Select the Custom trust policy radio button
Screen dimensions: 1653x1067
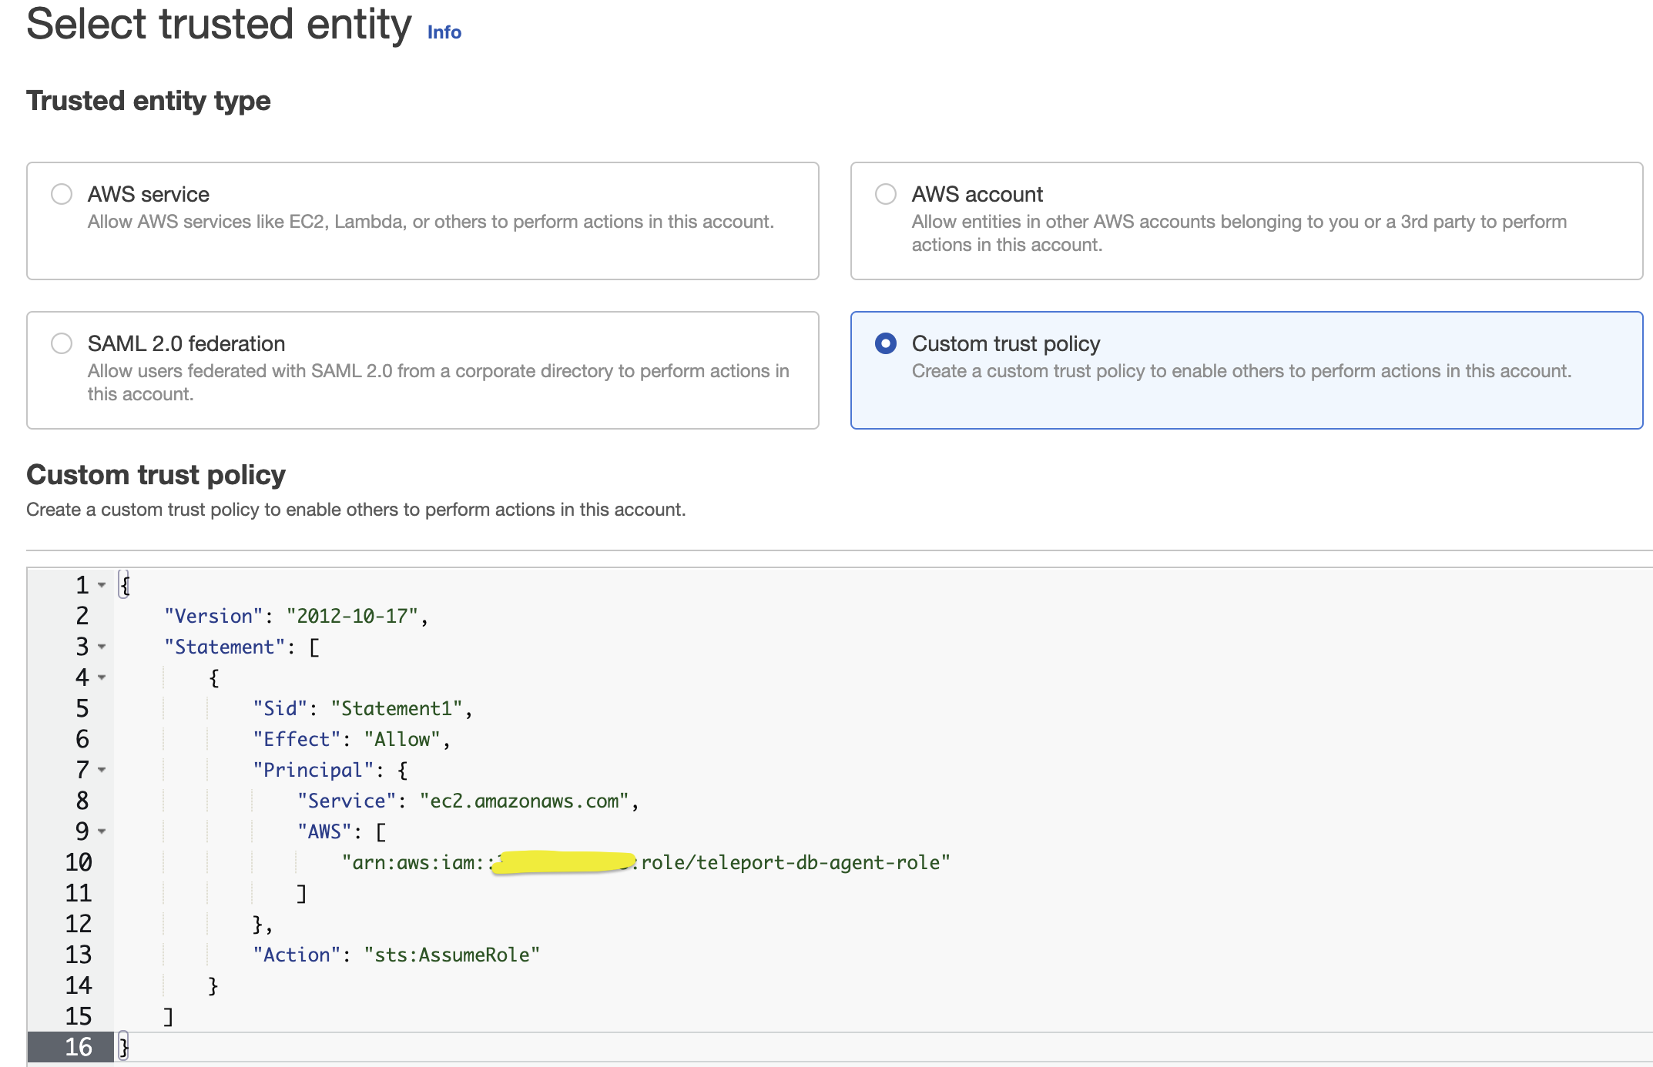coord(886,344)
